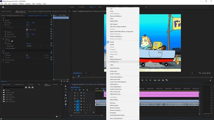This screenshot has width=214, height=120.
Task: Expand the Presets folder
Action: tap(2, 90)
